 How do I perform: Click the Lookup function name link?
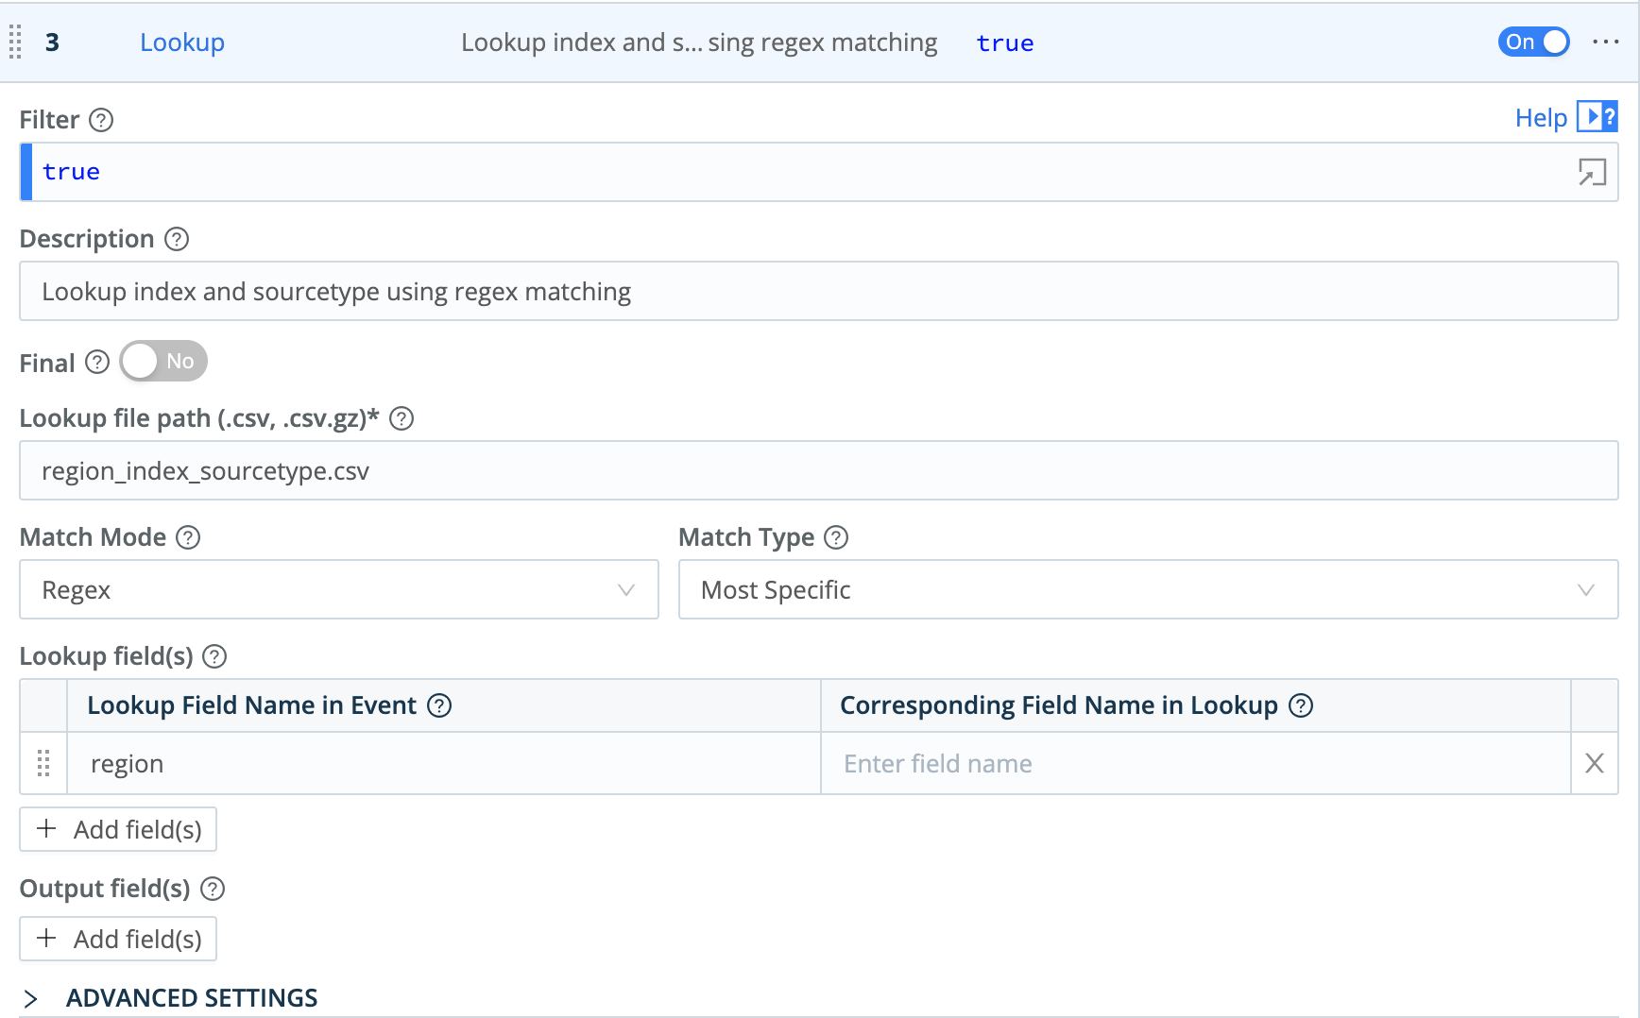click(x=182, y=42)
